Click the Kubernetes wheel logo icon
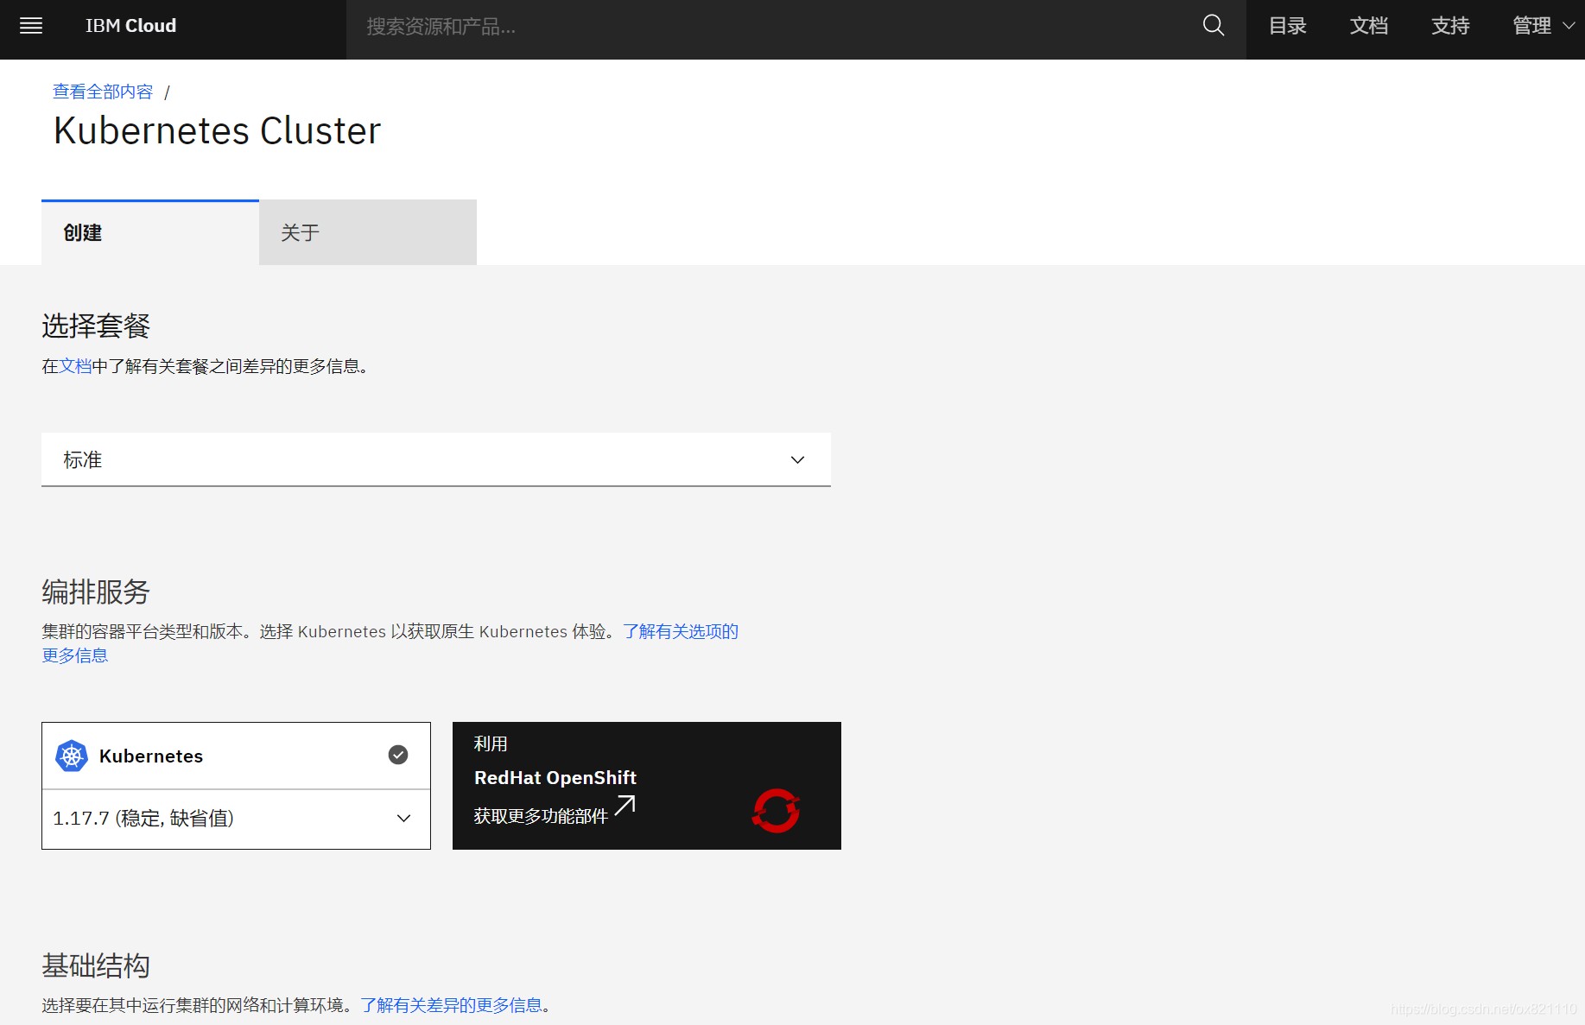Screen dimensions: 1585x1025 point(72,756)
